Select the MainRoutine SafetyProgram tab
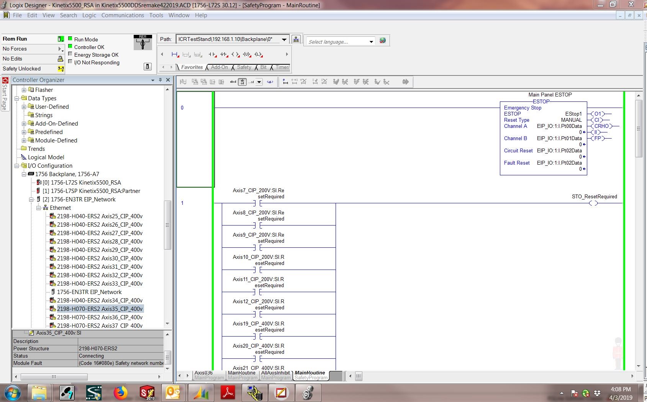The image size is (647, 402). point(311,375)
